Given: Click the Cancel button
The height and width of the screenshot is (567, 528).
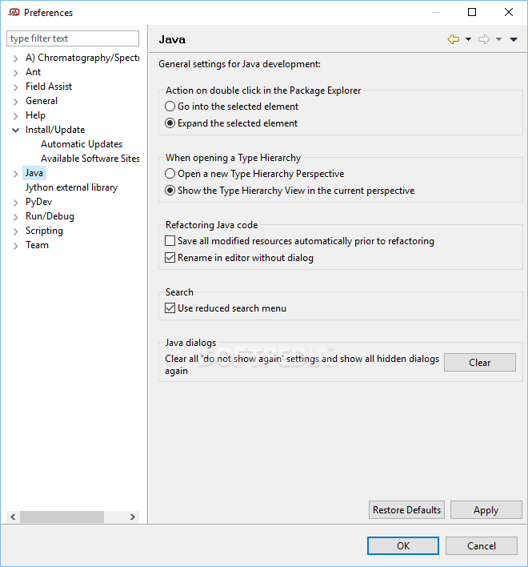Looking at the screenshot, I should click(482, 545).
